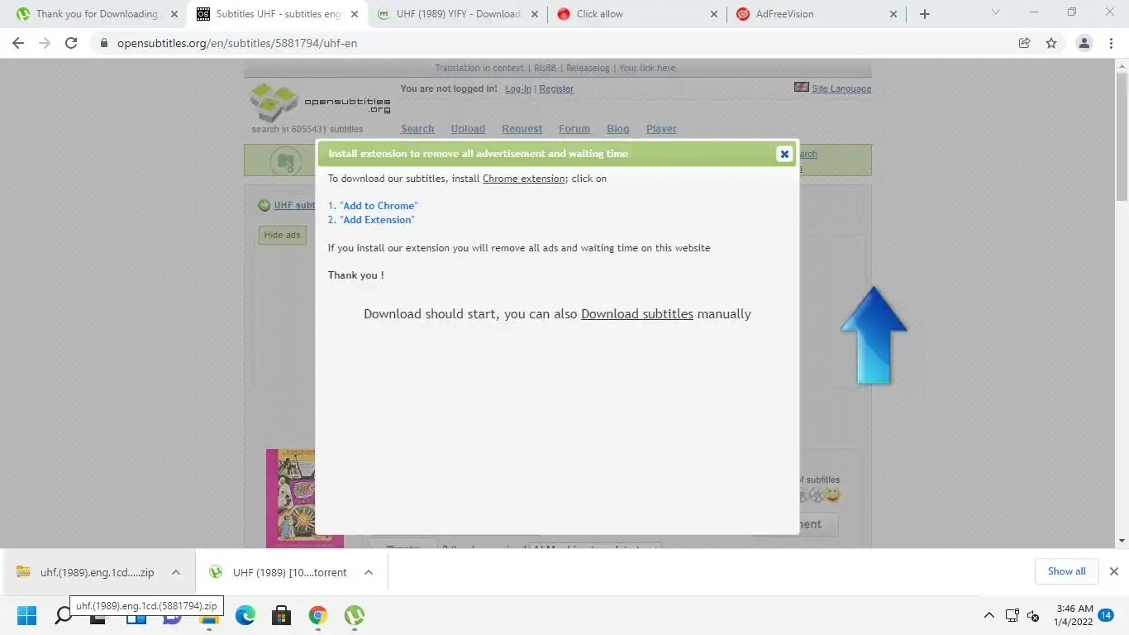This screenshot has height=635, width=1129.
Task: Click the Hide ads button
Action: pos(282,236)
